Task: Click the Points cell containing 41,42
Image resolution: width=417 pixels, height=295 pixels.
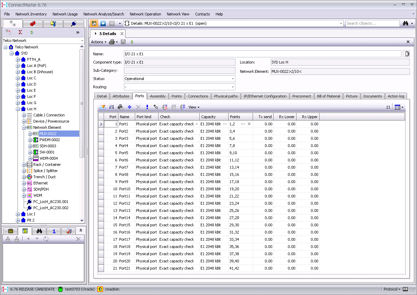Action: pyautogui.click(x=240, y=268)
